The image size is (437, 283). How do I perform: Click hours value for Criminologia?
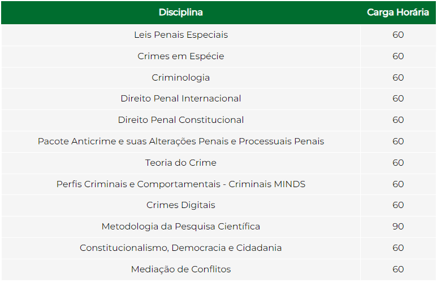(x=398, y=78)
